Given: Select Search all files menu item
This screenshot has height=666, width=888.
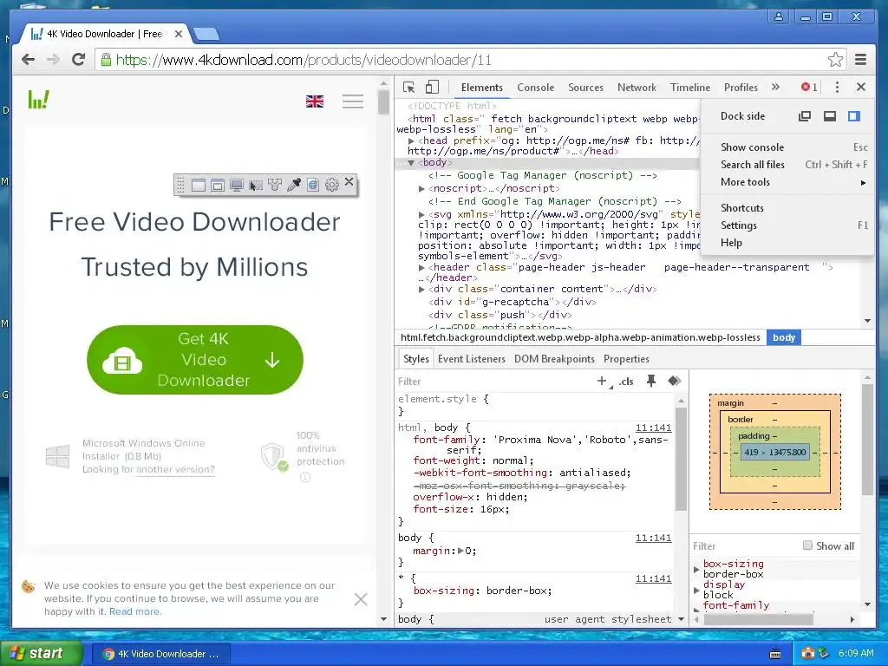Looking at the screenshot, I should tap(787, 165).
